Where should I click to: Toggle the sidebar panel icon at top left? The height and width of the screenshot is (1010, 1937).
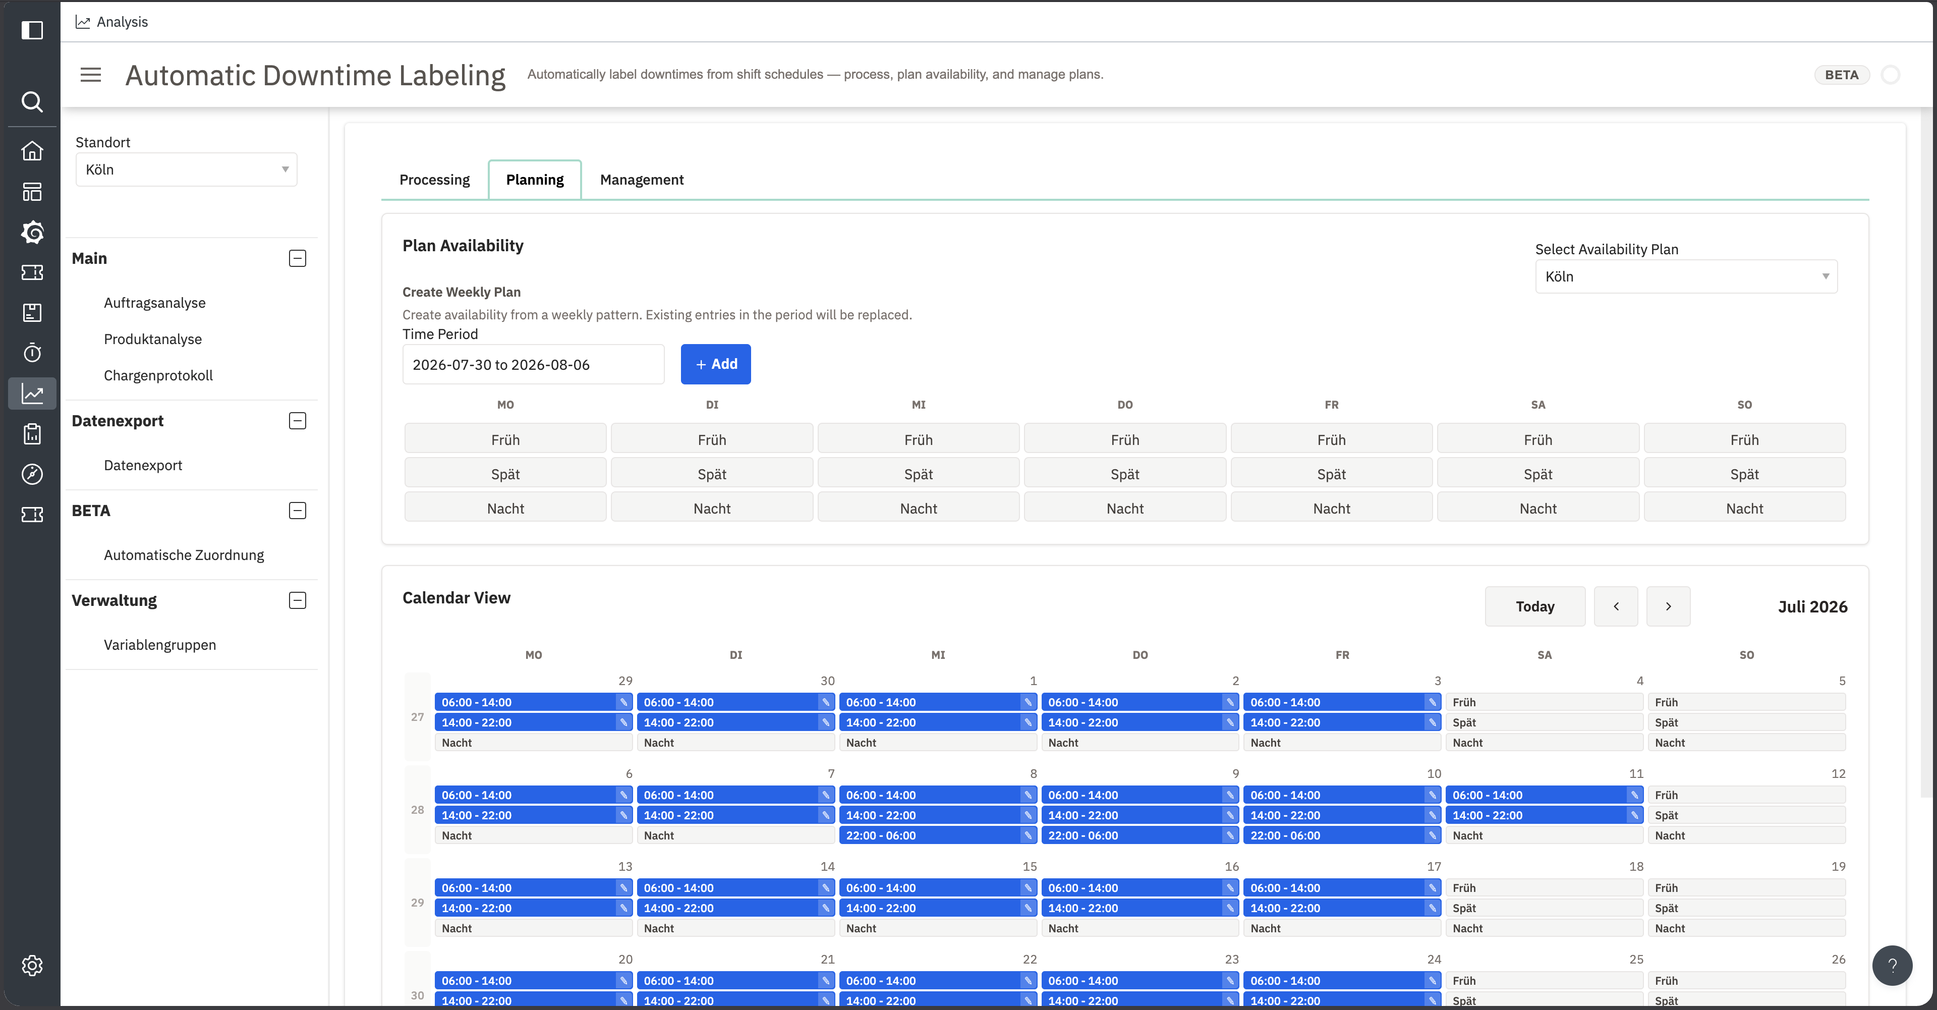[32, 30]
